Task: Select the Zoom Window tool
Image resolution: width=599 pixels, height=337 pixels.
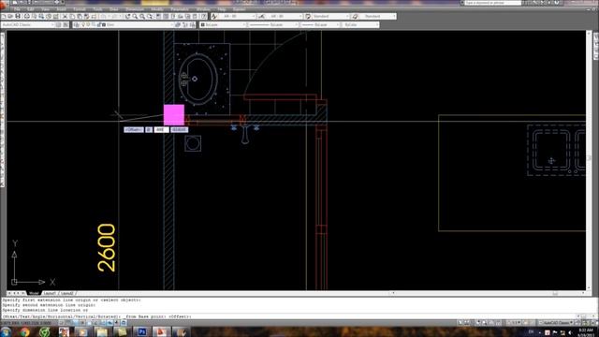Action: [142, 17]
